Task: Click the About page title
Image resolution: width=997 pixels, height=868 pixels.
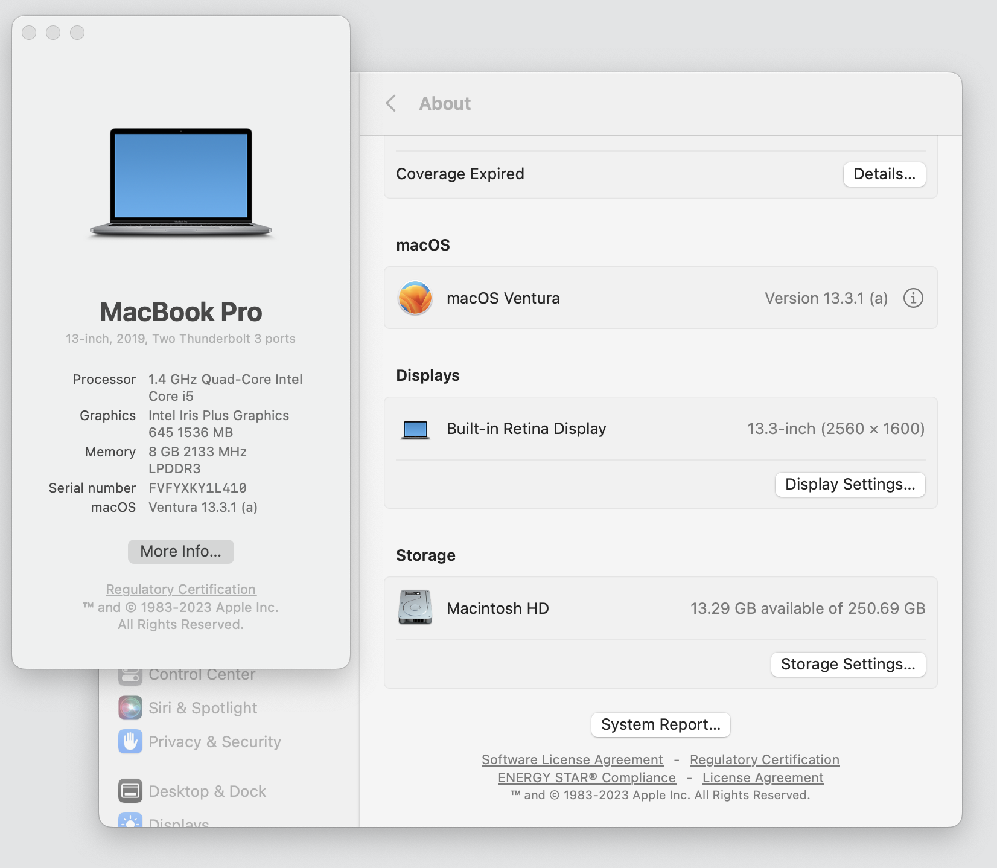Action: (x=445, y=103)
